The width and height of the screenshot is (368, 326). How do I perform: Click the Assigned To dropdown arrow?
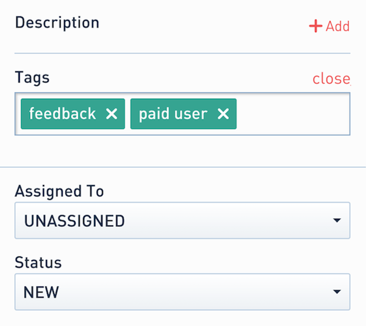(x=337, y=220)
